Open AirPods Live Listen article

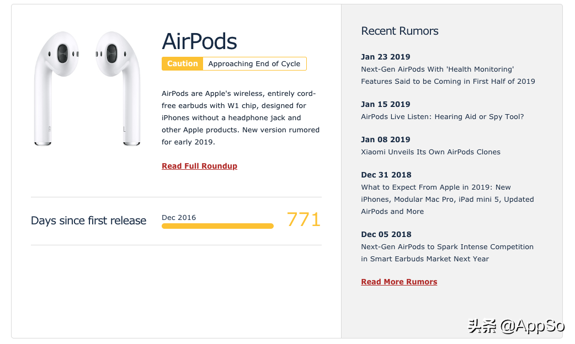coord(442,117)
